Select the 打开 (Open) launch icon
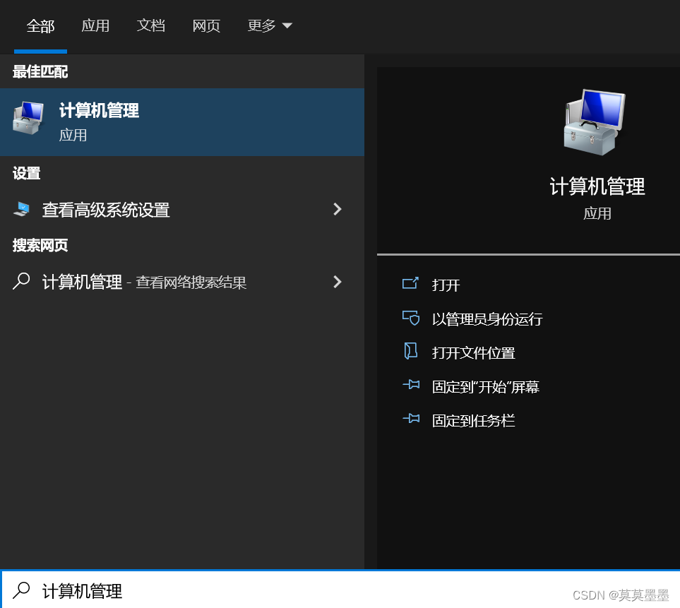Image resolution: width=680 pixels, height=608 pixels. click(412, 284)
